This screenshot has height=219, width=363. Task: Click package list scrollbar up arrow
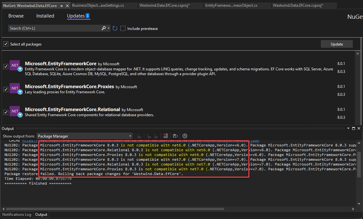click(x=358, y=54)
